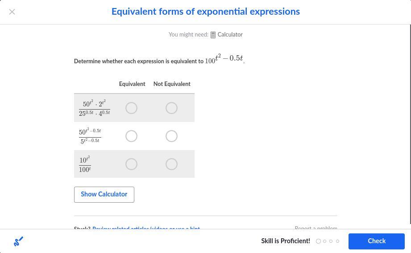Screen dimensions: 411x253
Task: Choose Equivalent for 10 over 100 expression
Action: click(131, 164)
